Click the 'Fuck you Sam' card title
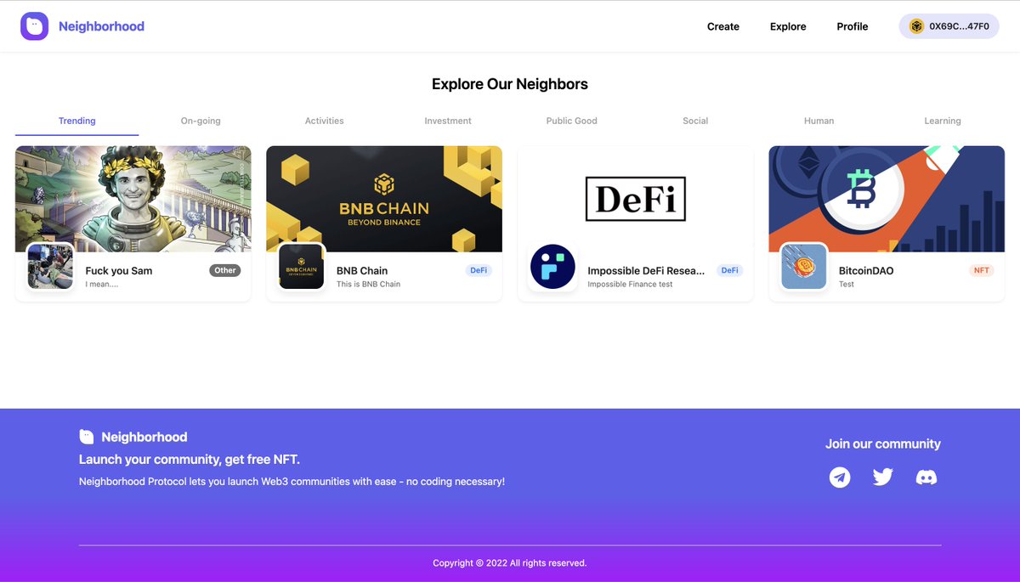 pos(119,271)
